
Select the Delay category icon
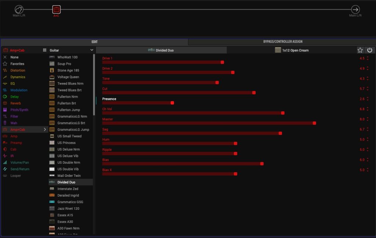click(5, 97)
